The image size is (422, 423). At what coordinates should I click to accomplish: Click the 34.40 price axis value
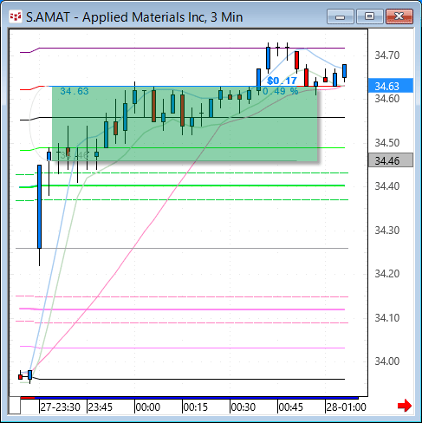click(387, 186)
